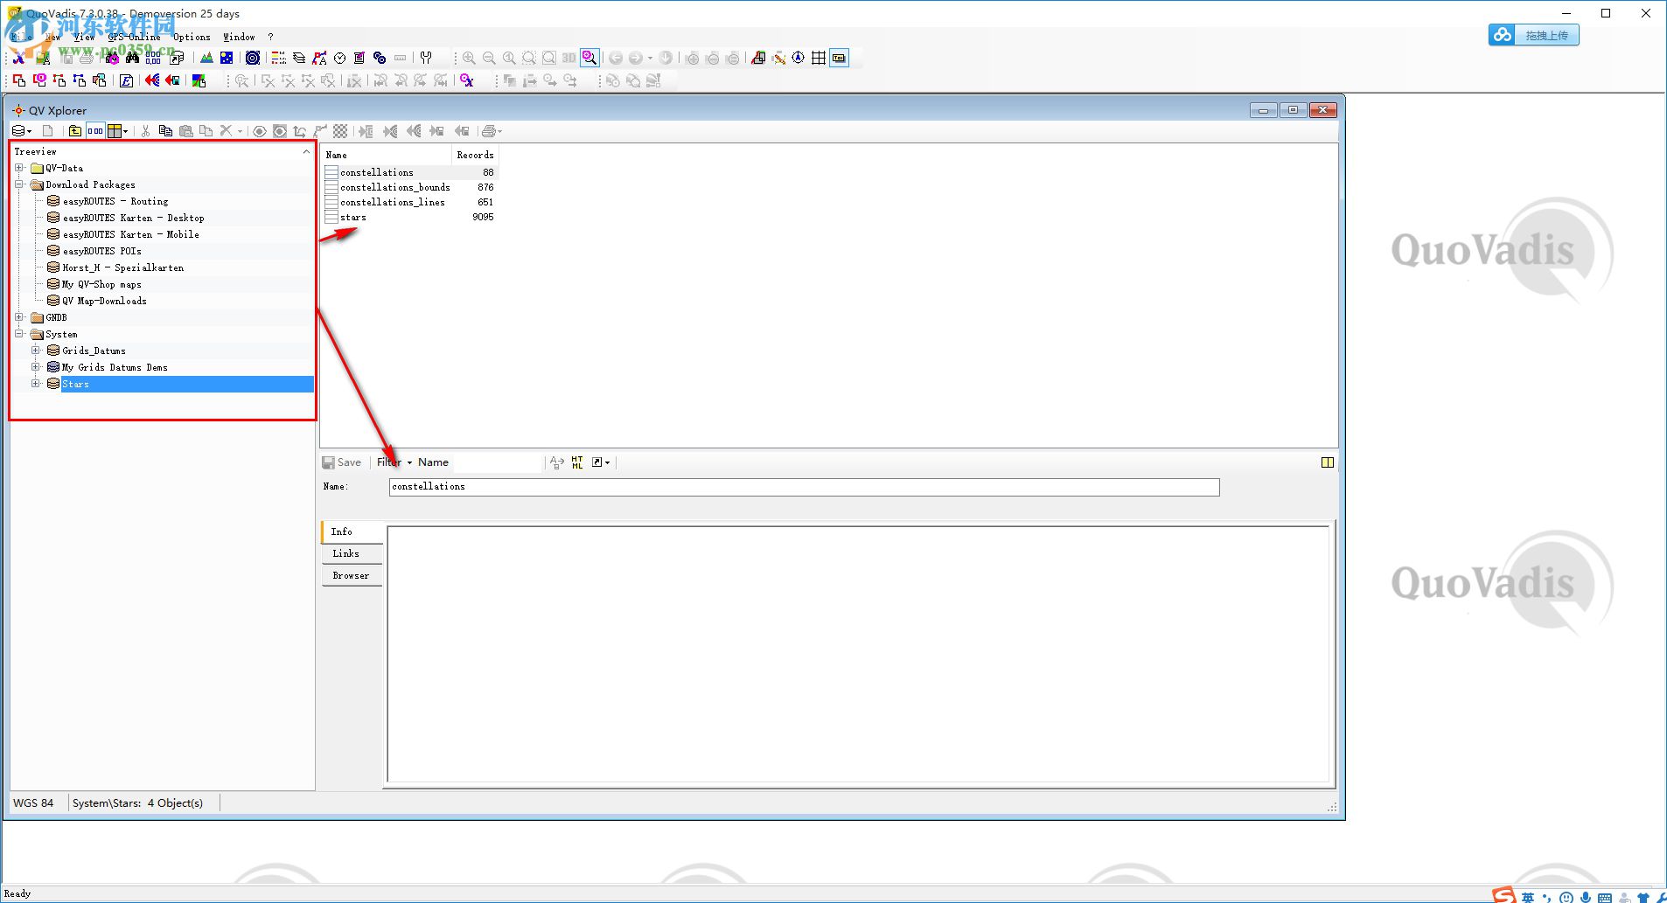Expand the QV-Data tree node
This screenshot has width=1667, height=903.
click(18, 168)
